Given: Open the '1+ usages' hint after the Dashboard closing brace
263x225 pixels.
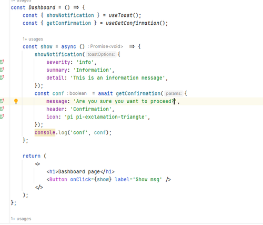Looking at the screenshot, I should [21, 219].
